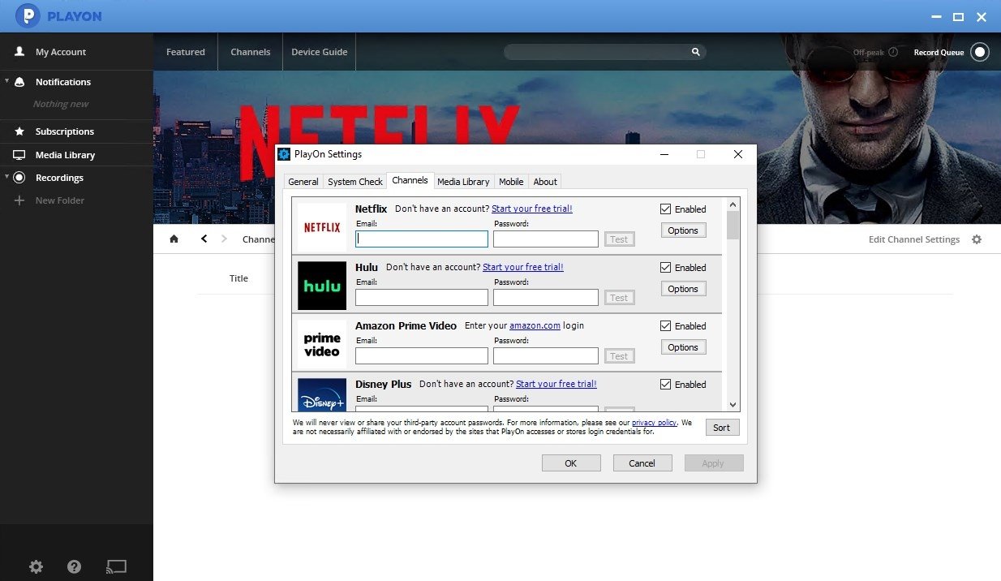Click Amazon Prime Video Email field
1001x581 pixels.
coord(422,356)
